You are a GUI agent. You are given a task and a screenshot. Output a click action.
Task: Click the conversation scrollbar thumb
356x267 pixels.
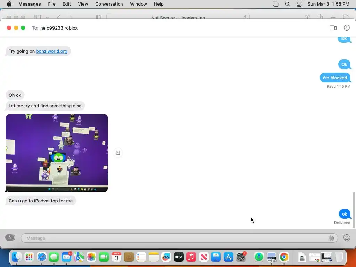tap(354, 210)
